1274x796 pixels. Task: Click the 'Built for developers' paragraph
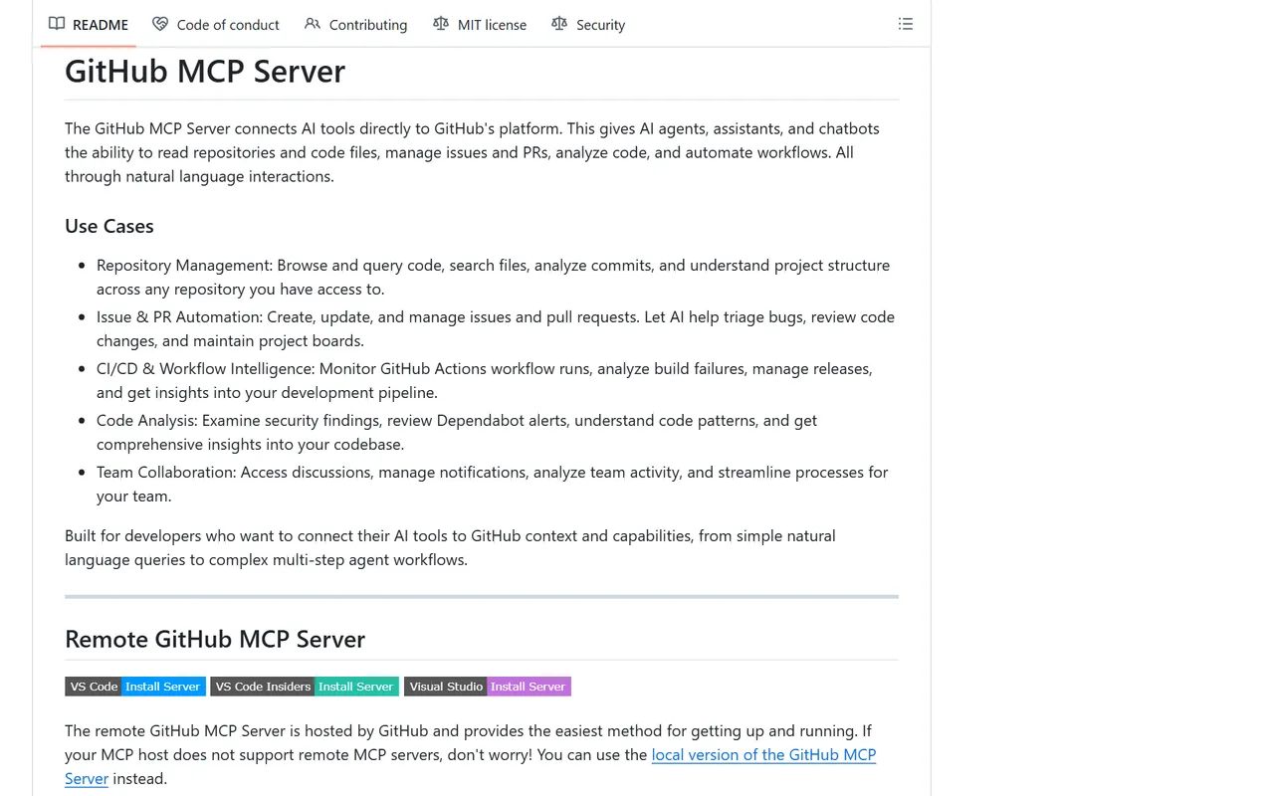pyautogui.click(x=450, y=547)
